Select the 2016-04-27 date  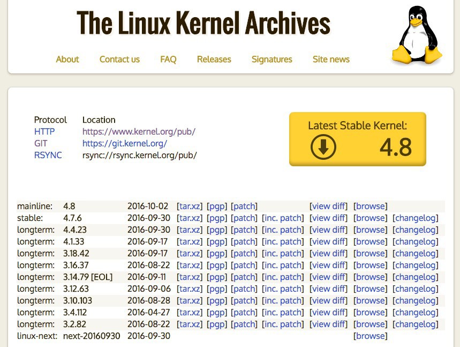148,312
